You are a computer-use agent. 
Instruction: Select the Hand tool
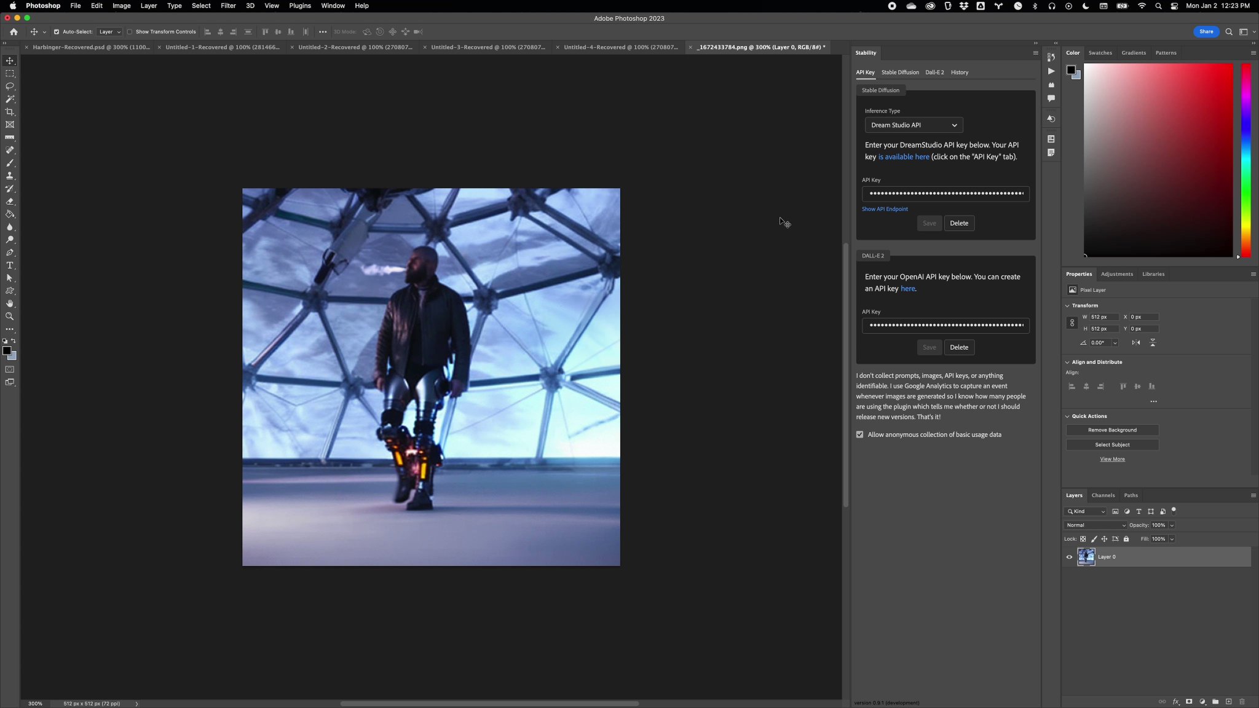(x=10, y=304)
